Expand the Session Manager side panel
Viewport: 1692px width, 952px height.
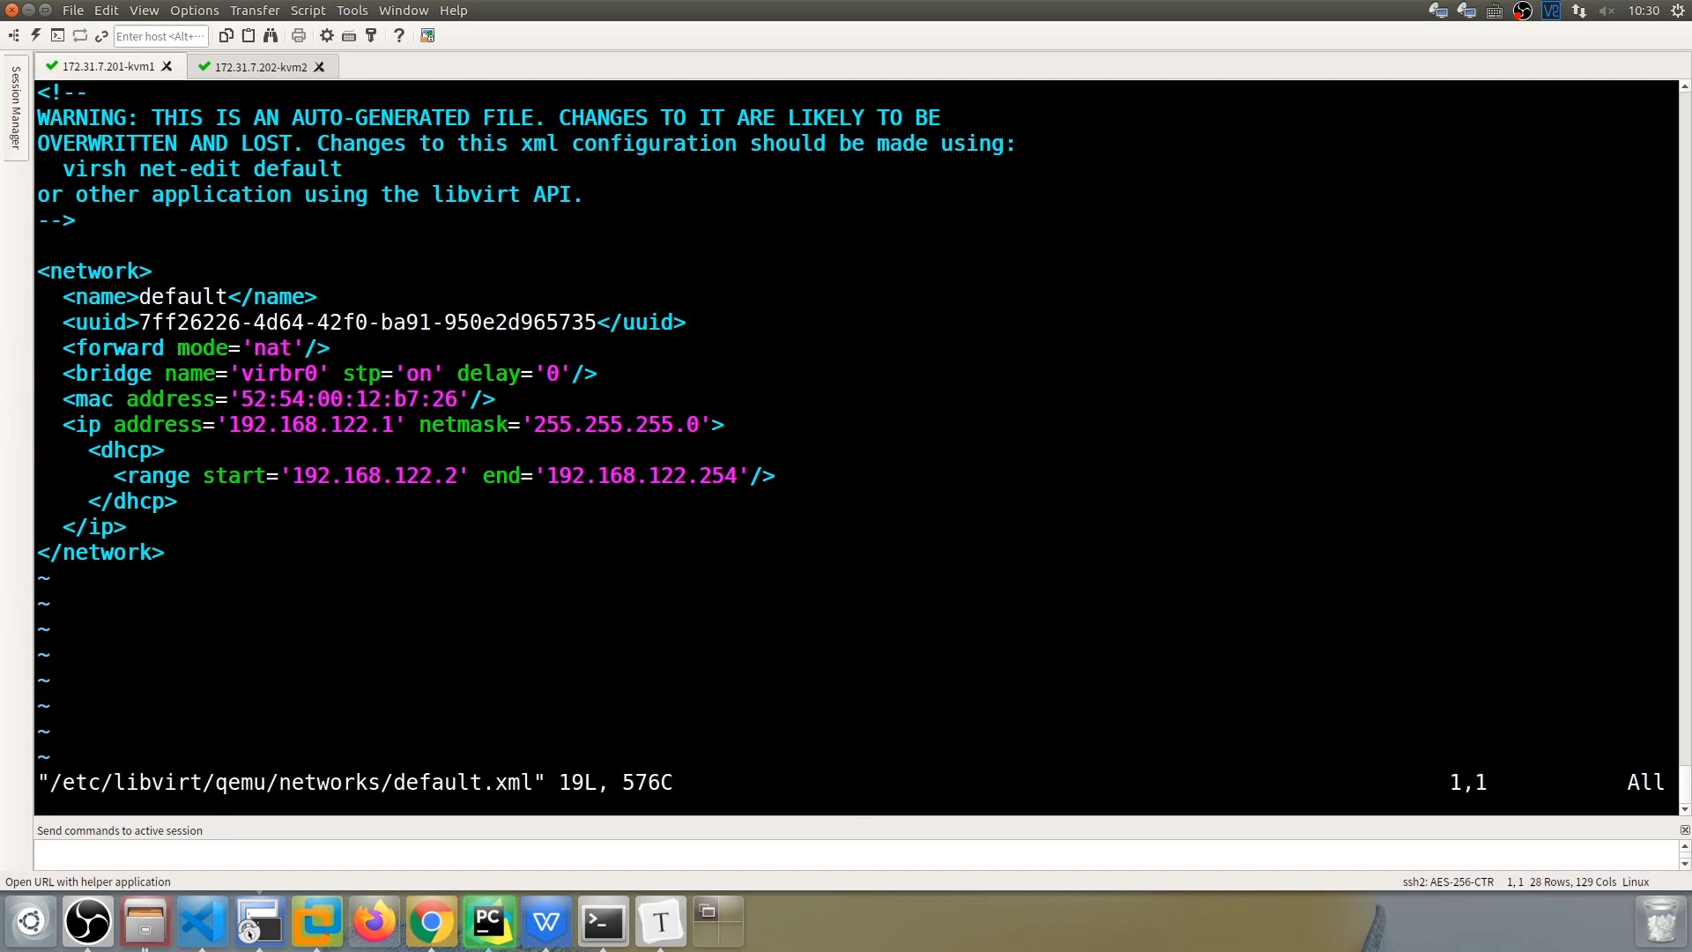coord(15,108)
